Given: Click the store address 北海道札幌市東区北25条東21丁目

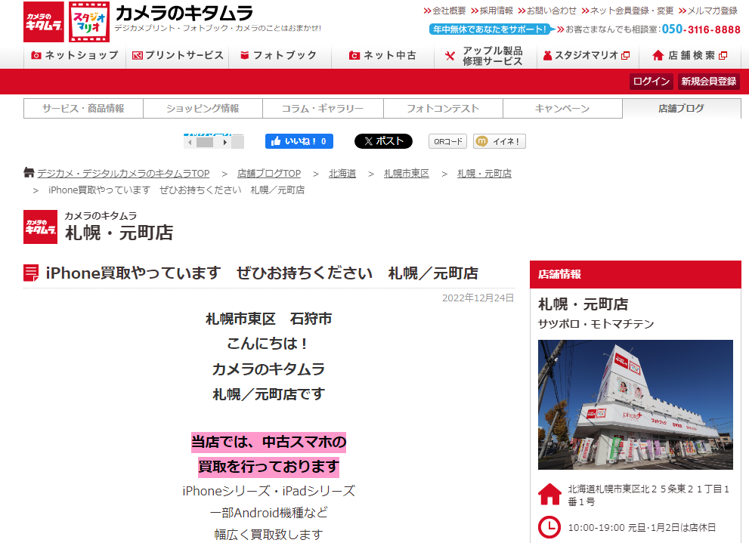Looking at the screenshot, I should (x=648, y=495).
